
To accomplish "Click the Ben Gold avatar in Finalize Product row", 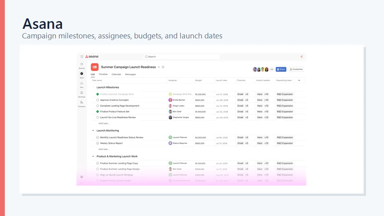I will coord(170,112).
